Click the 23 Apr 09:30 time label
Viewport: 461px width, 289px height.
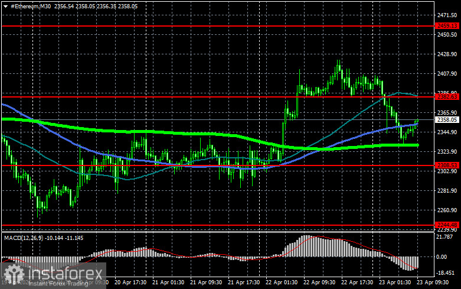[x=433, y=282]
